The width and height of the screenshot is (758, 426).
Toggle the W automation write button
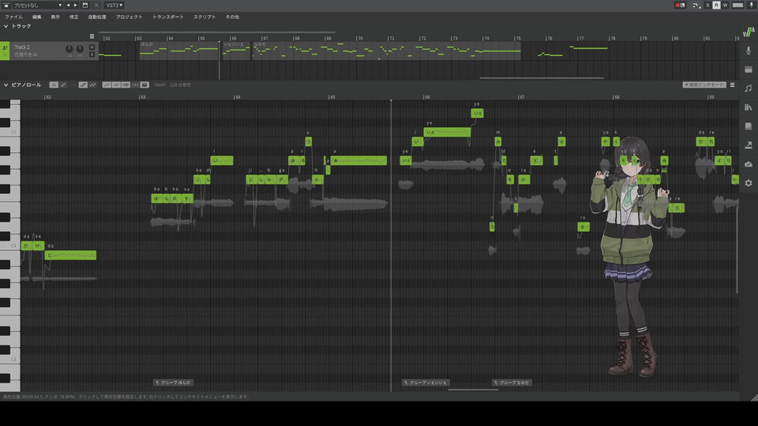pos(725,6)
